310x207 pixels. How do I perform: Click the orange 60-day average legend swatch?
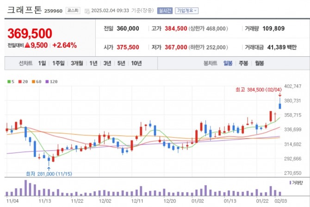pos(33,82)
